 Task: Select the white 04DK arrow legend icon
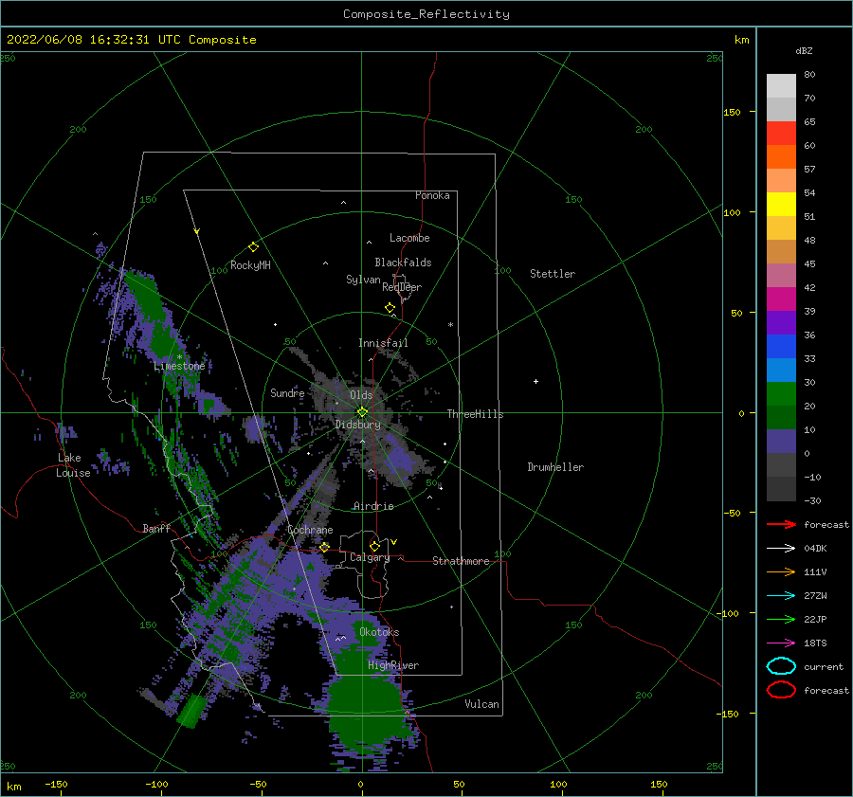pyautogui.click(x=781, y=548)
